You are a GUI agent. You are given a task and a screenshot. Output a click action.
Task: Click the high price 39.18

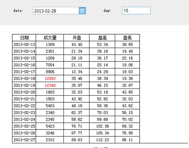coord(103,51)
